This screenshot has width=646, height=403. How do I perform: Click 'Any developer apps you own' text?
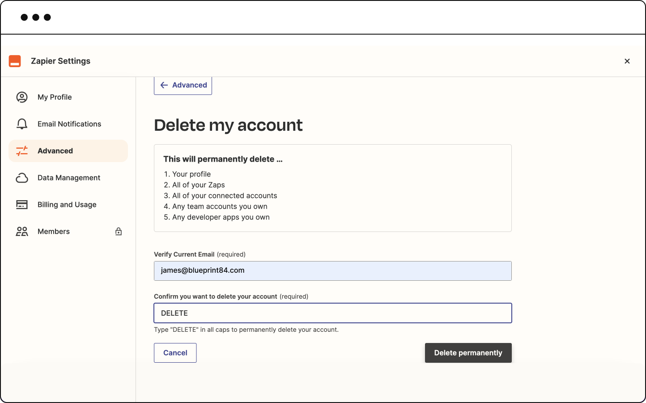coord(221,217)
